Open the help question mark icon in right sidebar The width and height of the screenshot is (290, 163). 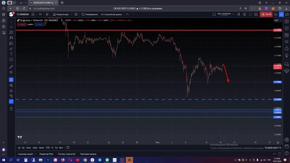[287, 153]
